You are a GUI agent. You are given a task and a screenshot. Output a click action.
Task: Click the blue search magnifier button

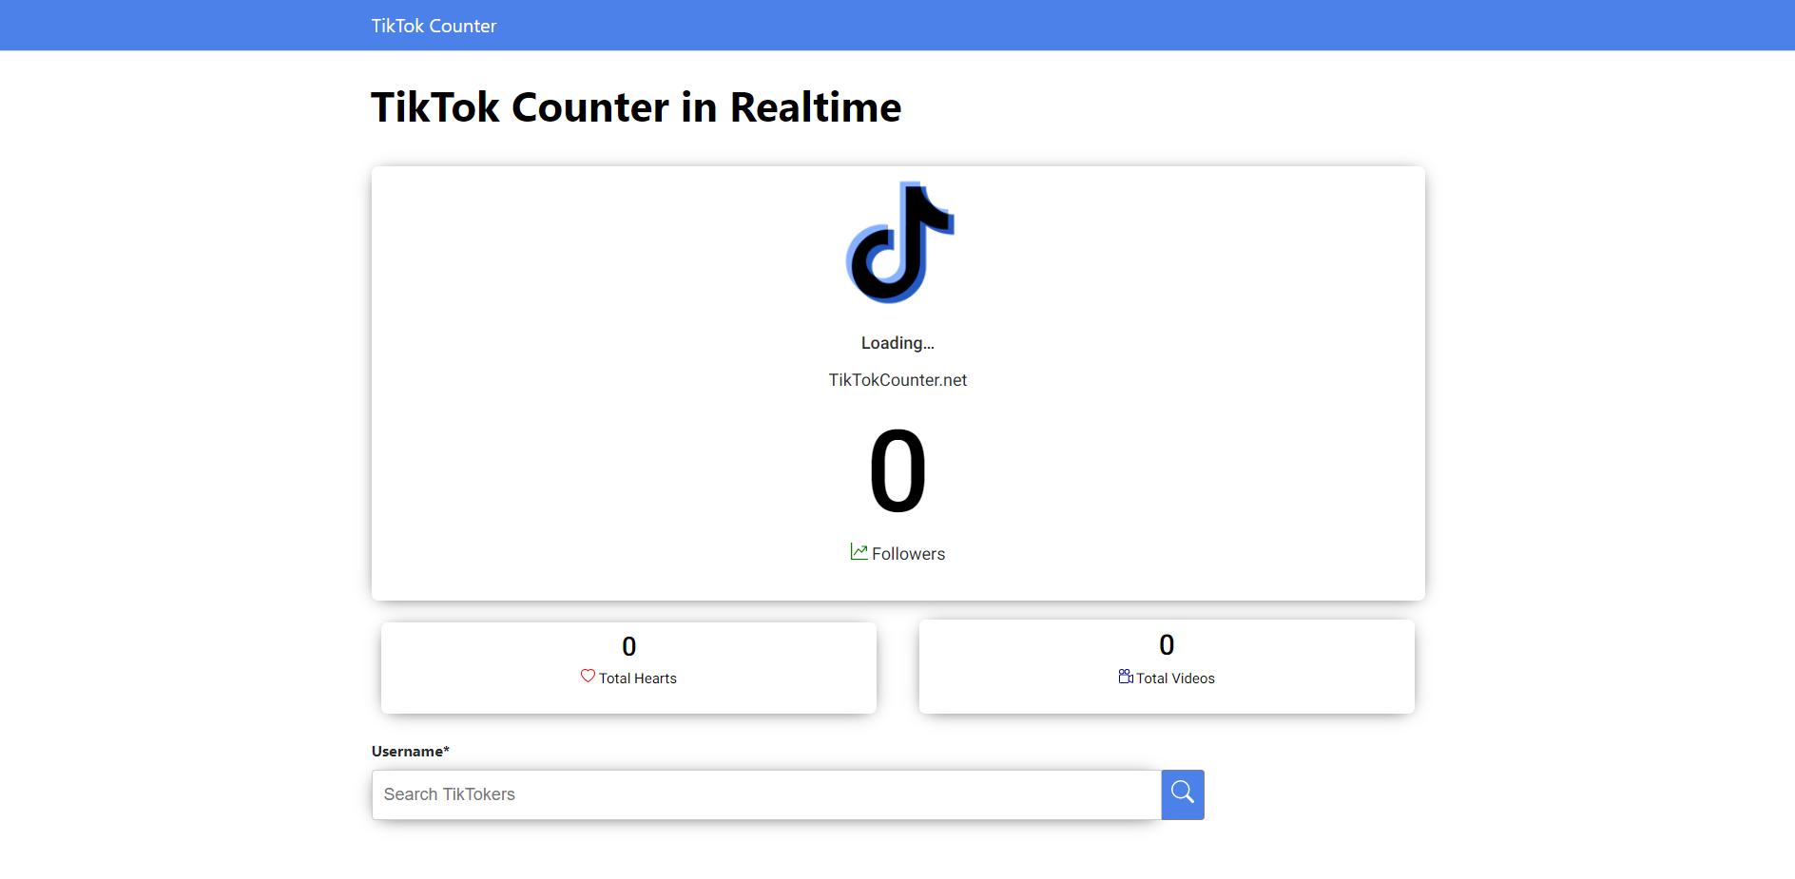point(1183,794)
